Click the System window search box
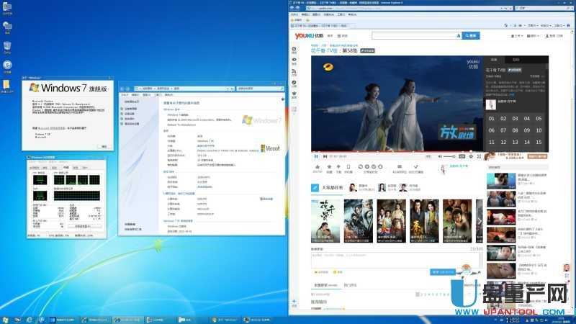This screenshot has height=324, width=576. (x=260, y=89)
